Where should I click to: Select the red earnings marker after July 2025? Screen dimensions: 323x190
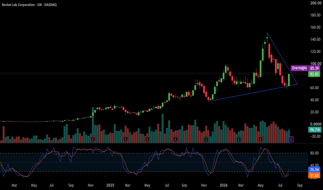(175, 140)
